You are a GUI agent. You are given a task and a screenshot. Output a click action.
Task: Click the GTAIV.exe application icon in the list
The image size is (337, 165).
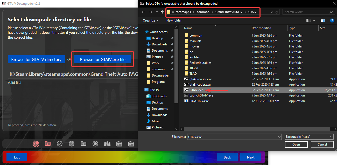(x=186, y=90)
